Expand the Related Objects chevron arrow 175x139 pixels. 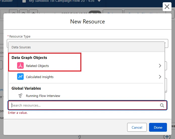click(160, 66)
